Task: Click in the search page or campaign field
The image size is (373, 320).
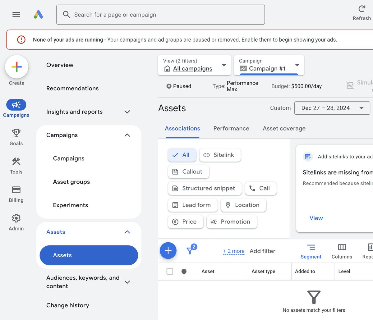Action: tap(161, 15)
